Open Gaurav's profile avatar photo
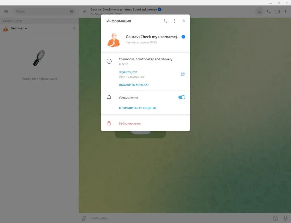Screen dimensions: 291x223 coord(114,40)
